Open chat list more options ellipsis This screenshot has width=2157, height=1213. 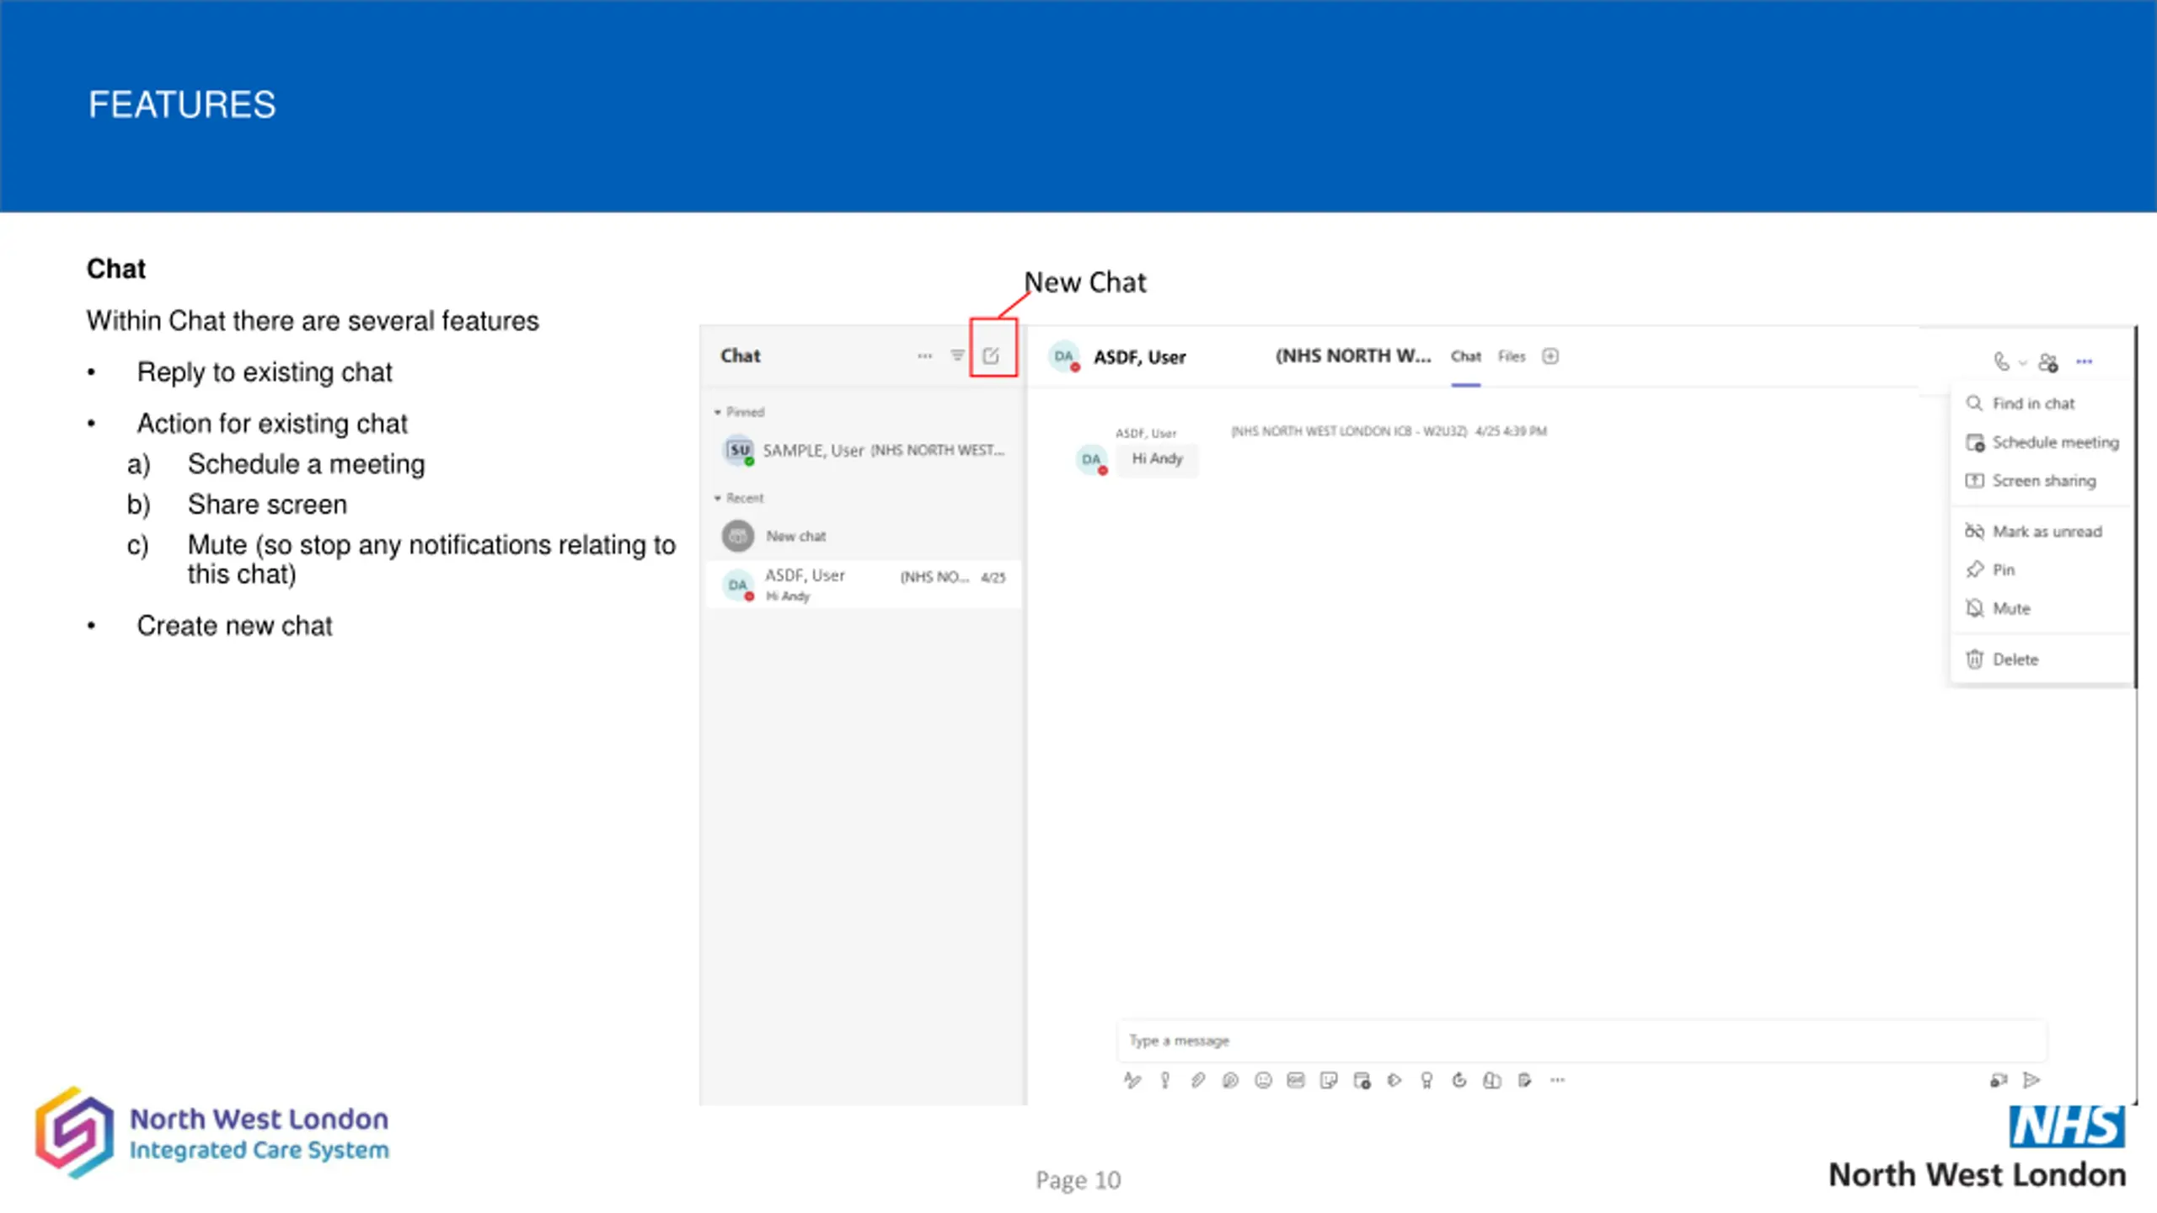[x=924, y=355]
